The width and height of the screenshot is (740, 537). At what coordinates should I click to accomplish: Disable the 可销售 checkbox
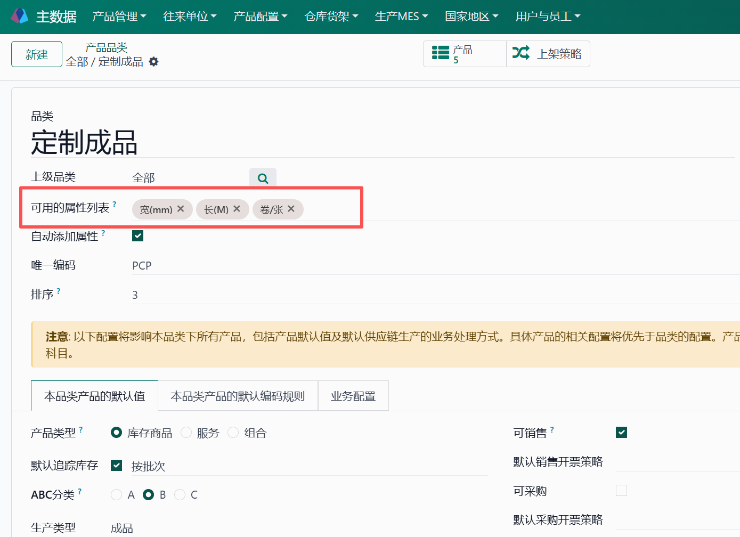621,432
